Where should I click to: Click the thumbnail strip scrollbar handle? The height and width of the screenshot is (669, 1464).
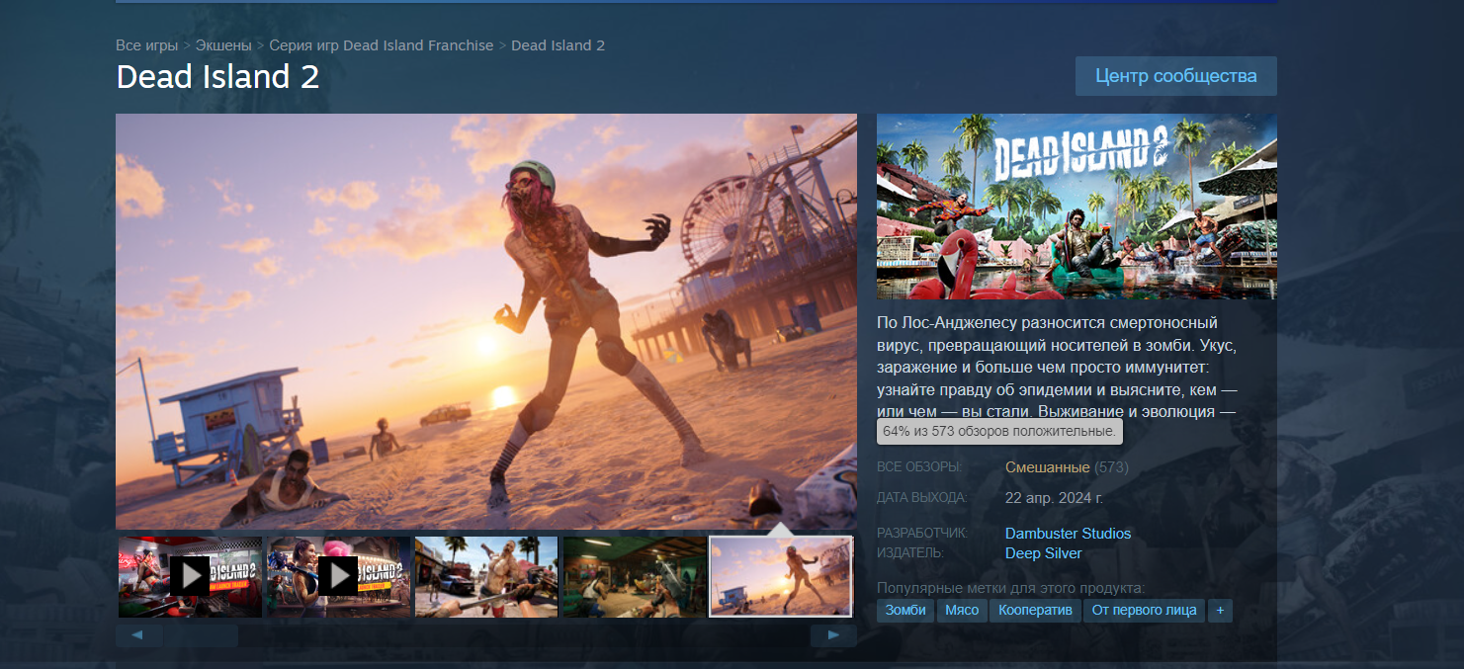(x=202, y=635)
